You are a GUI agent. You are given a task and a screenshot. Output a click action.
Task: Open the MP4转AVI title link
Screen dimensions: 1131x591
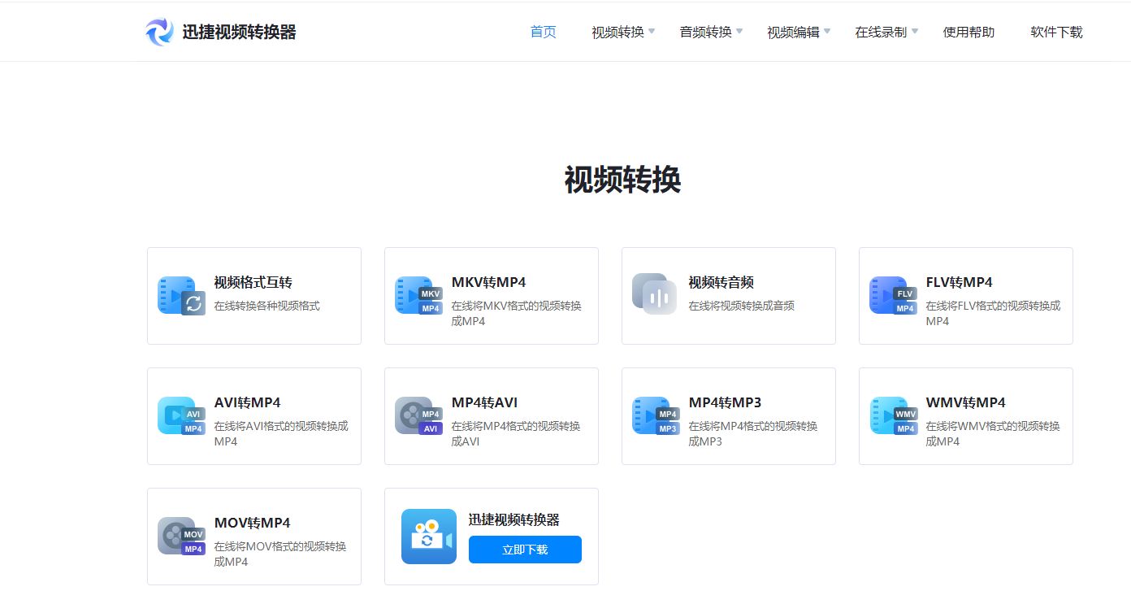click(485, 402)
